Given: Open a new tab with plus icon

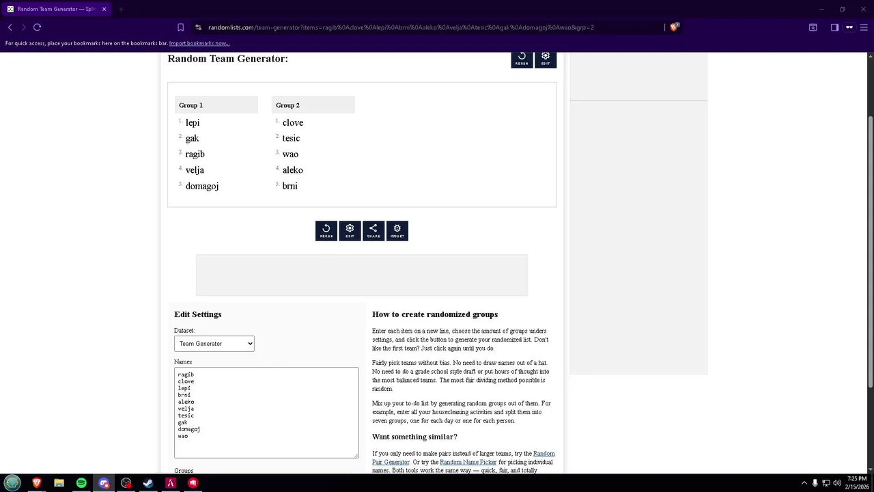Looking at the screenshot, I should [120, 9].
